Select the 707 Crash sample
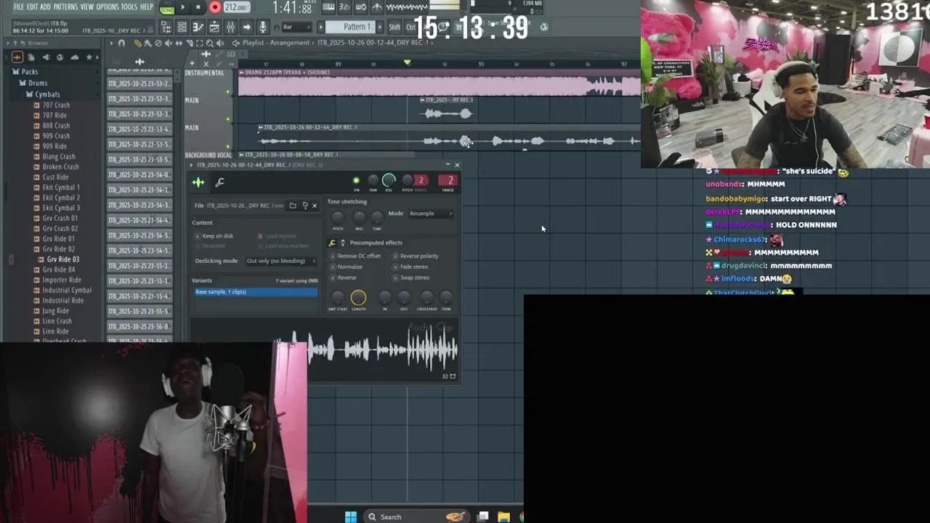 coord(56,105)
